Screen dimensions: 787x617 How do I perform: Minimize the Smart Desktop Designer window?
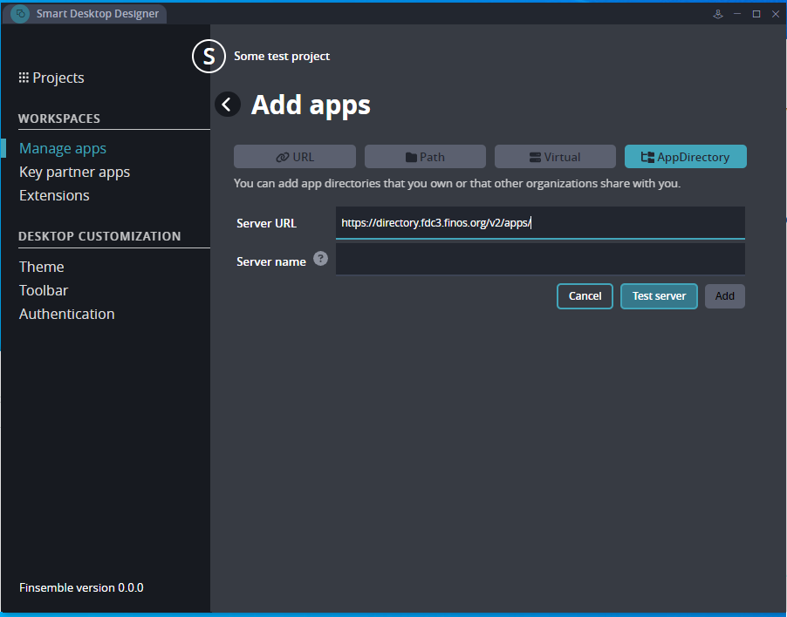(x=736, y=14)
